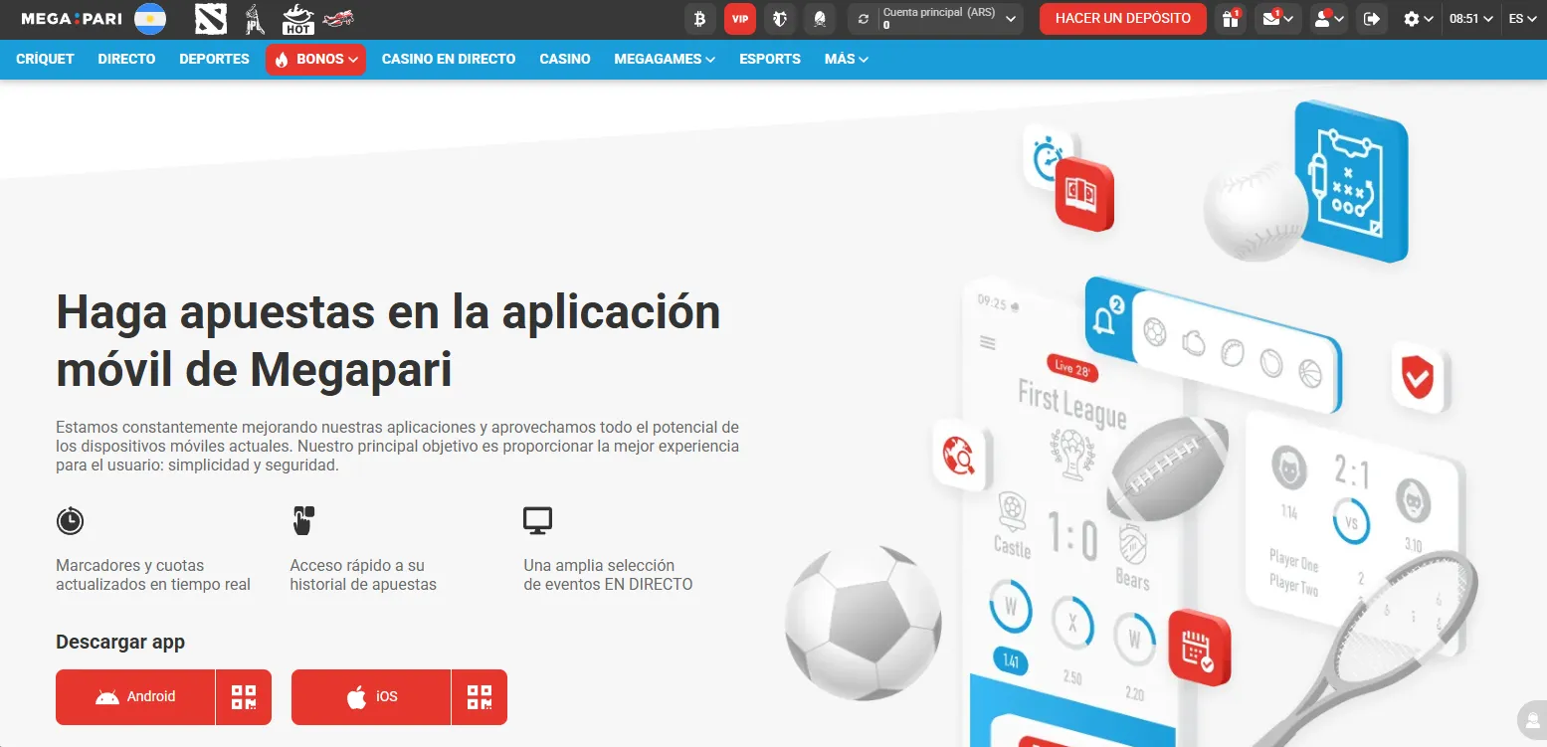
Task: Open the 08:51 time zone dropdown
Action: tap(1470, 19)
